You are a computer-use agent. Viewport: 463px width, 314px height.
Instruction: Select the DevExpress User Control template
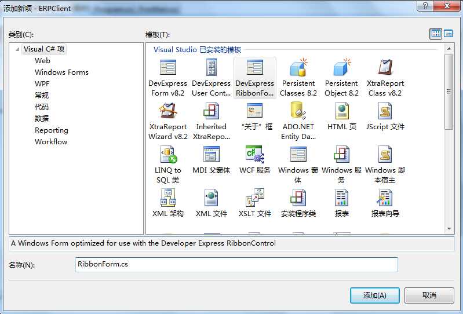211,78
